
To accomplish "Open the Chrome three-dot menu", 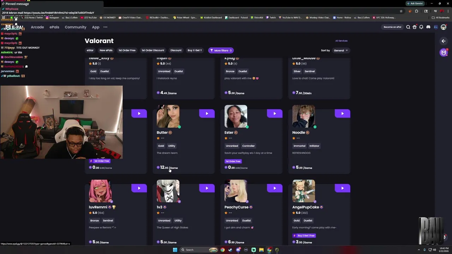I will coord(448,11).
